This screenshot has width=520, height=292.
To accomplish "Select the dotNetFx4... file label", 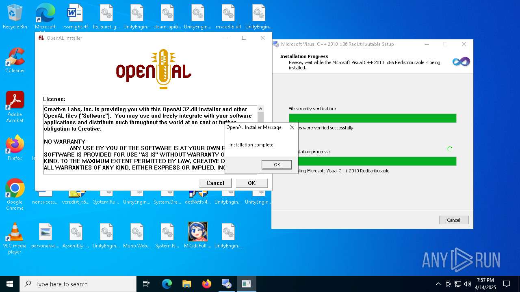I will pos(197,202).
